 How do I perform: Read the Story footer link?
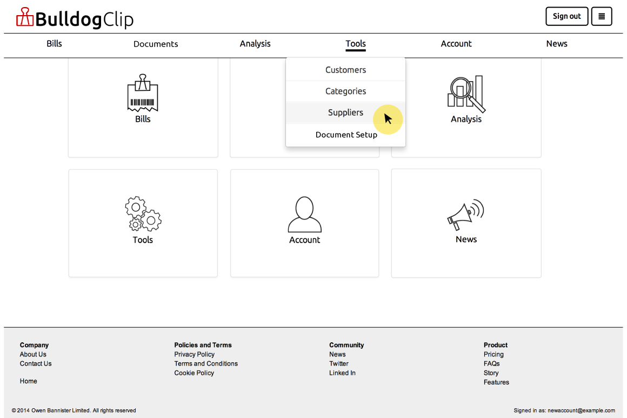coord(491,373)
